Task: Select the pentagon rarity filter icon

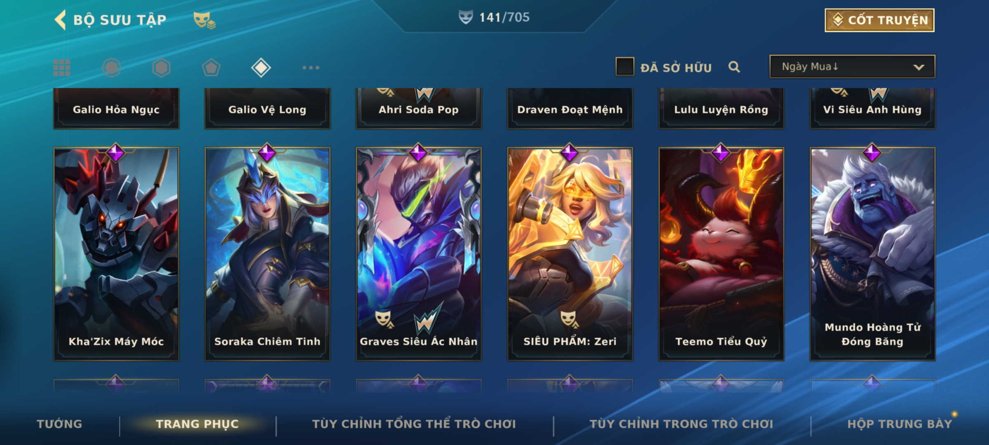Action: pos(211,68)
